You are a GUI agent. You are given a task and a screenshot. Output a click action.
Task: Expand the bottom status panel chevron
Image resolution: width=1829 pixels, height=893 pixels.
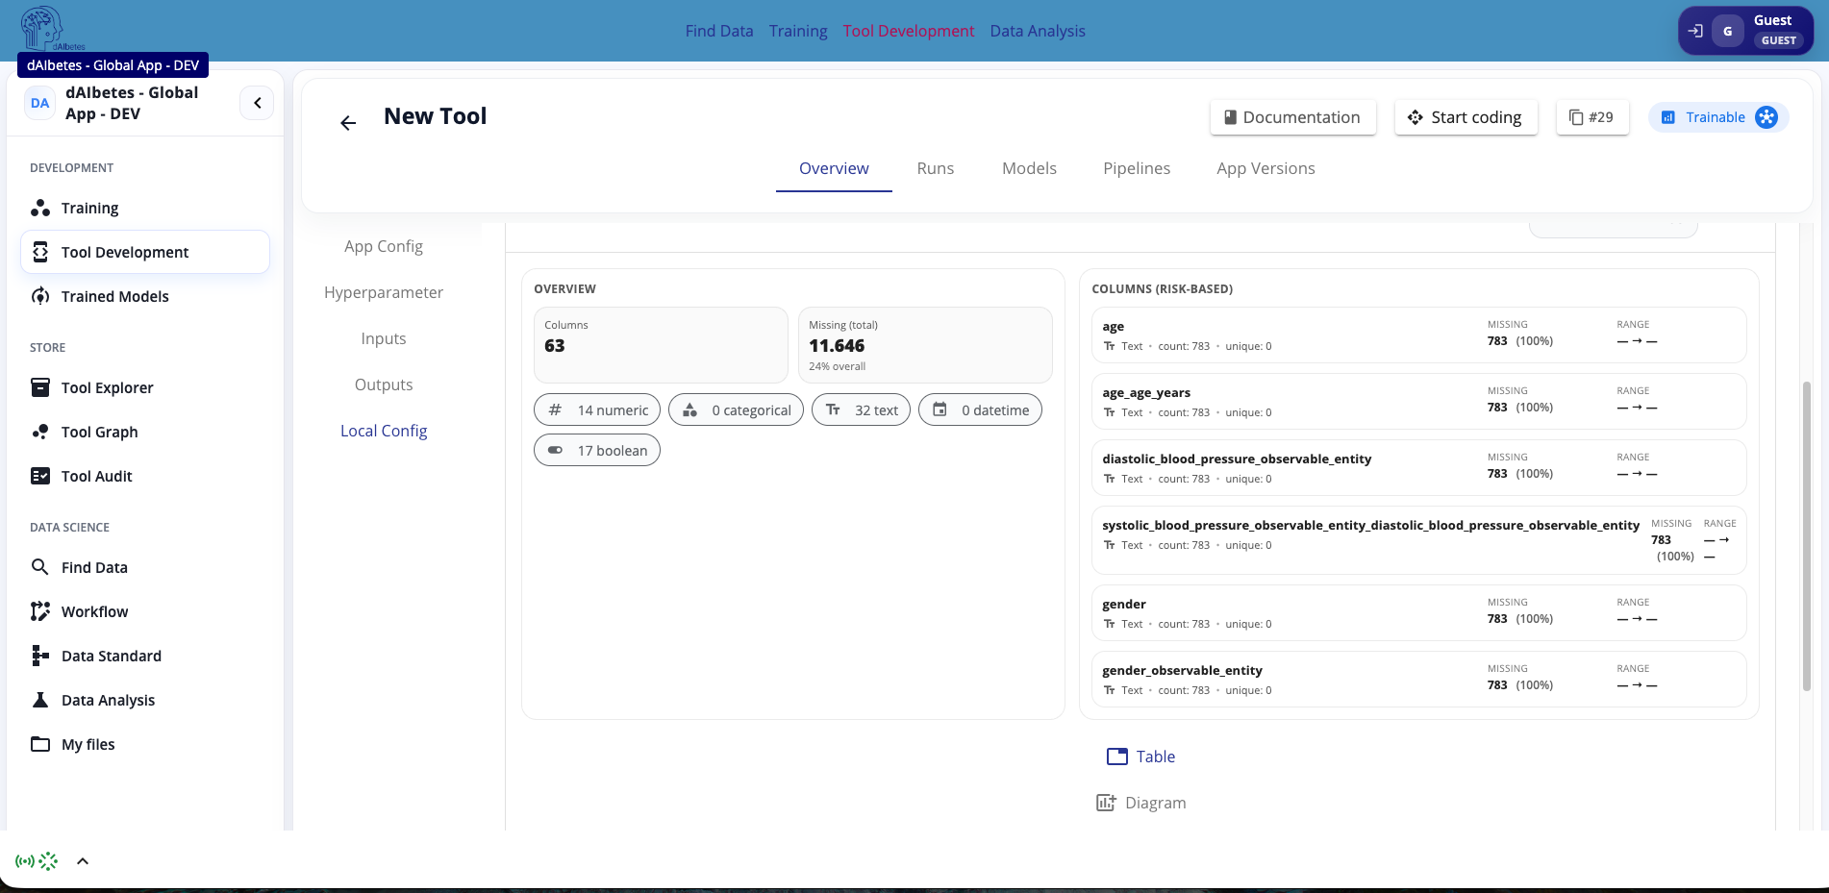[83, 861]
